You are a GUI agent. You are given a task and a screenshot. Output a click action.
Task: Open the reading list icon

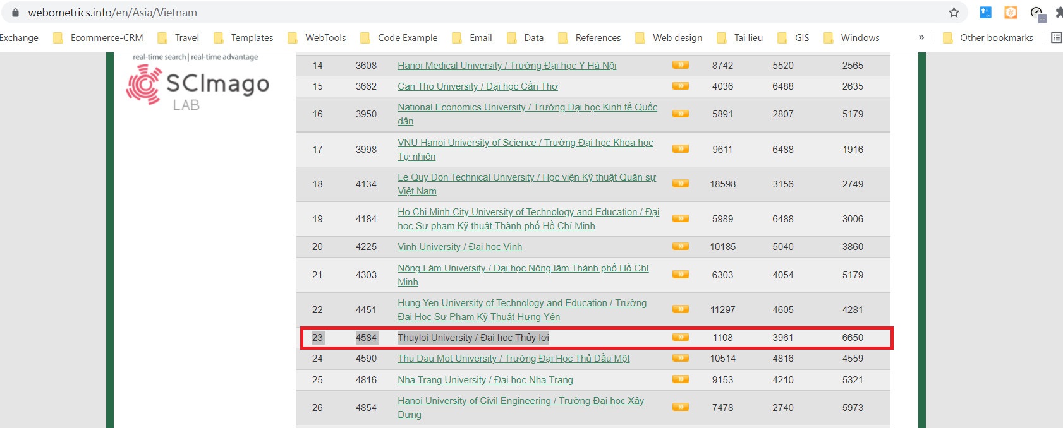1056,38
